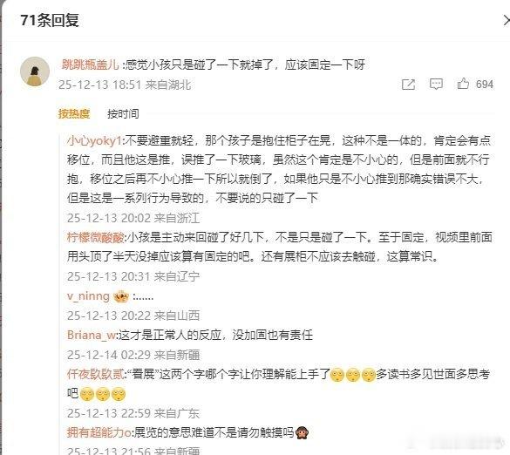Image resolution: width=510 pixels, height=455 pixels.
Task: Click the eye-roll emoji after 能上手了
Action: pos(337,375)
